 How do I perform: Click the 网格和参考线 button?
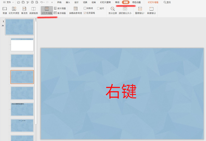click(75, 11)
